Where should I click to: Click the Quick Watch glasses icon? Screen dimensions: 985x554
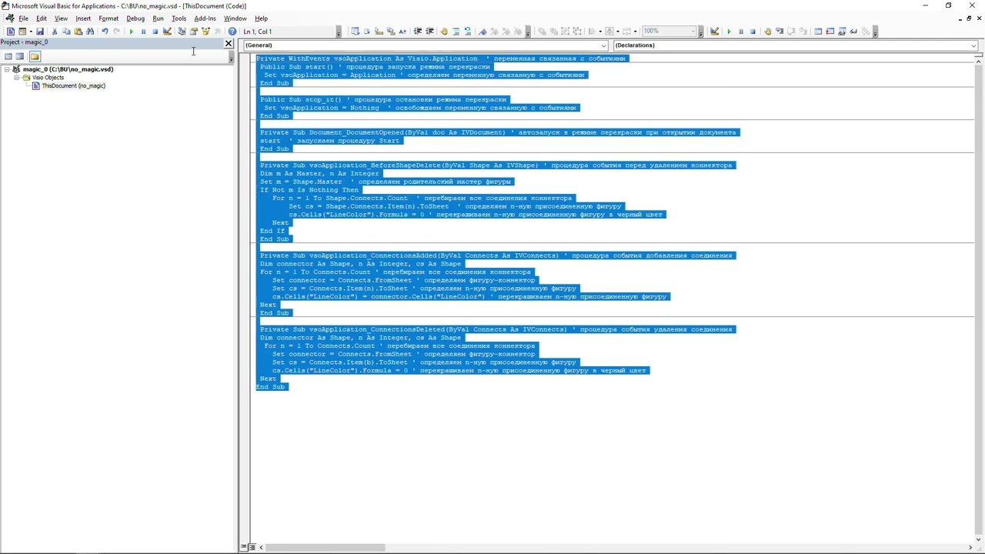pyautogui.click(x=853, y=32)
